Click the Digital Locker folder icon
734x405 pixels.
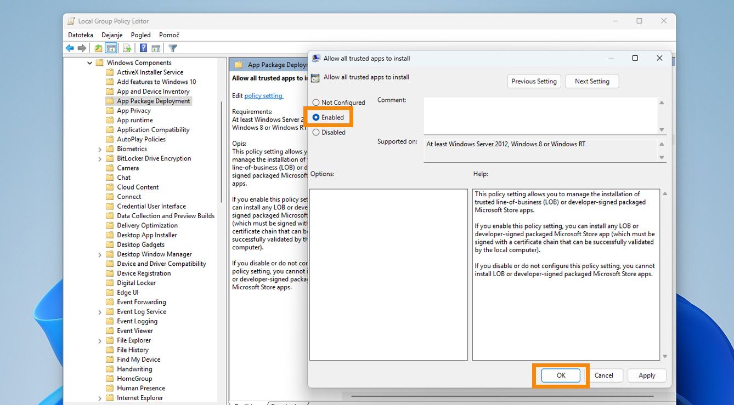[x=110, y=283]
